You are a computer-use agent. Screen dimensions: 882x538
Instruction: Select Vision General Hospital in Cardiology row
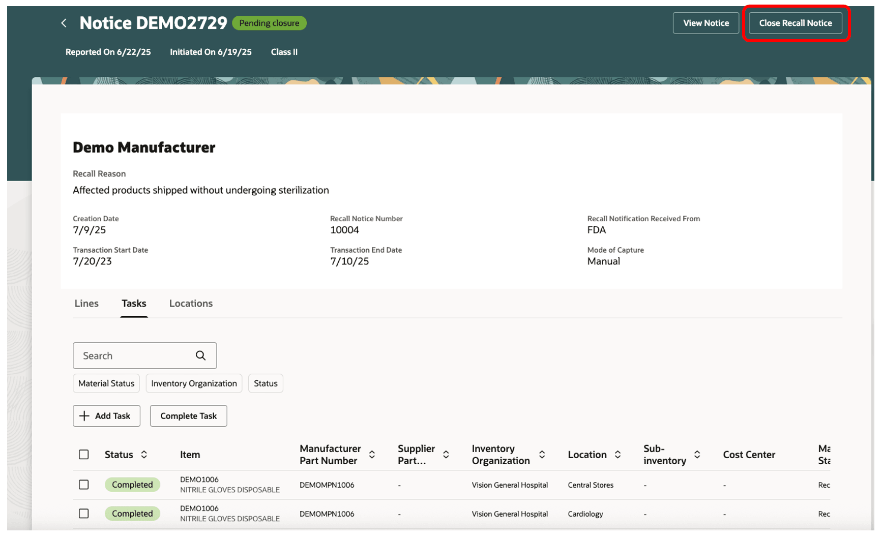(x=510, y=514)
